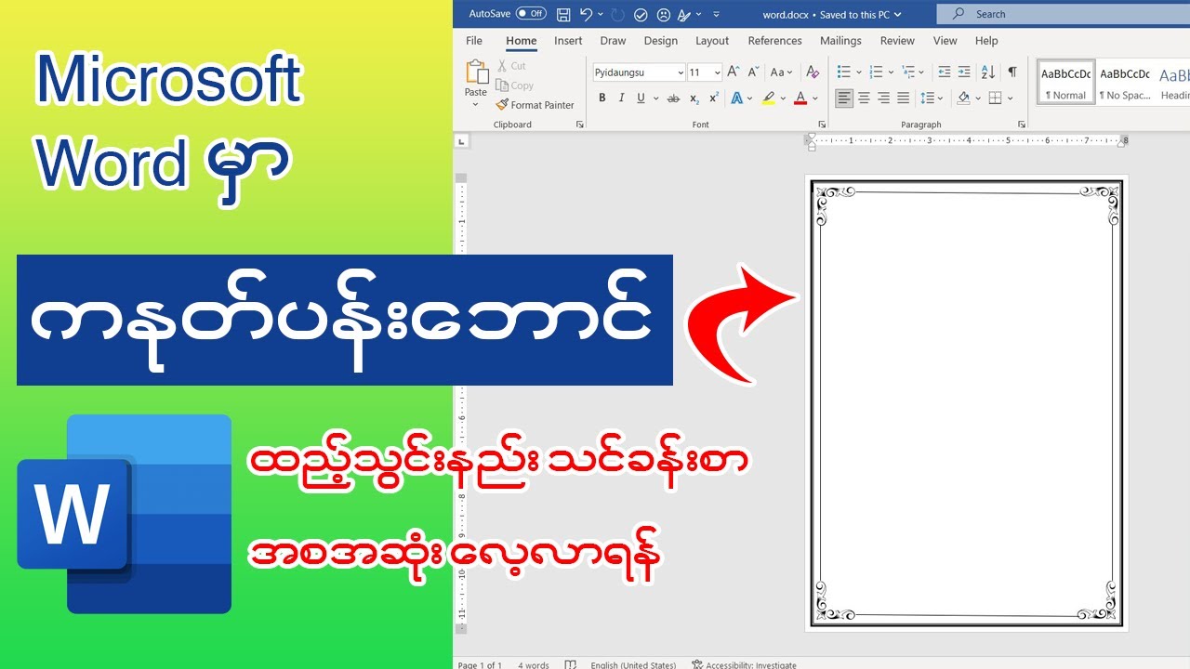Viewport: 1190px width, 669px height.
Task: Click Line and Paragraph Spacing icon
Action: click(927, 98)
